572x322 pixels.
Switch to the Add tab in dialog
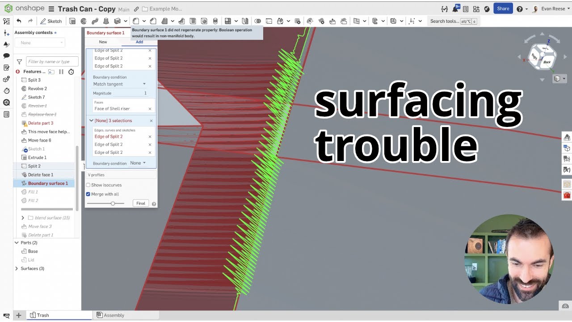139,42
